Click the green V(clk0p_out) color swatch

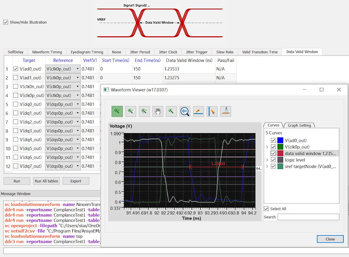pyautogui.click(x=280, y=147)
